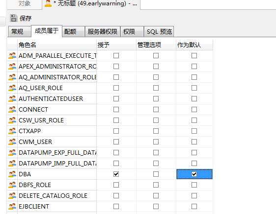Screen dimensions: 276x214
Task: Select the 成员属于 tab
Action: (x=47, y=31)
